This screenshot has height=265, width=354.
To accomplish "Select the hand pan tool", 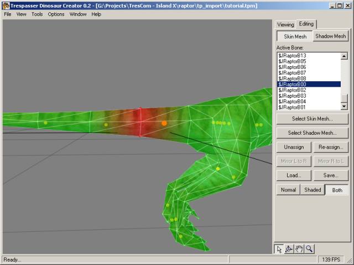I will [299, 249].
